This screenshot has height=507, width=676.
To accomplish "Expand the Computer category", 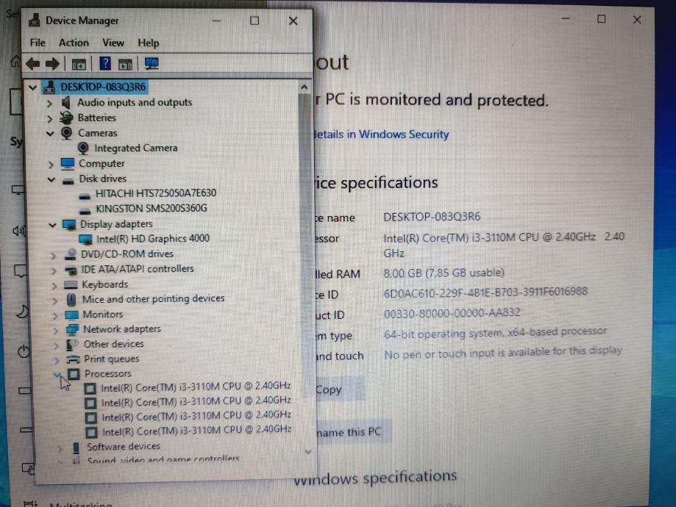I will 51,165.
